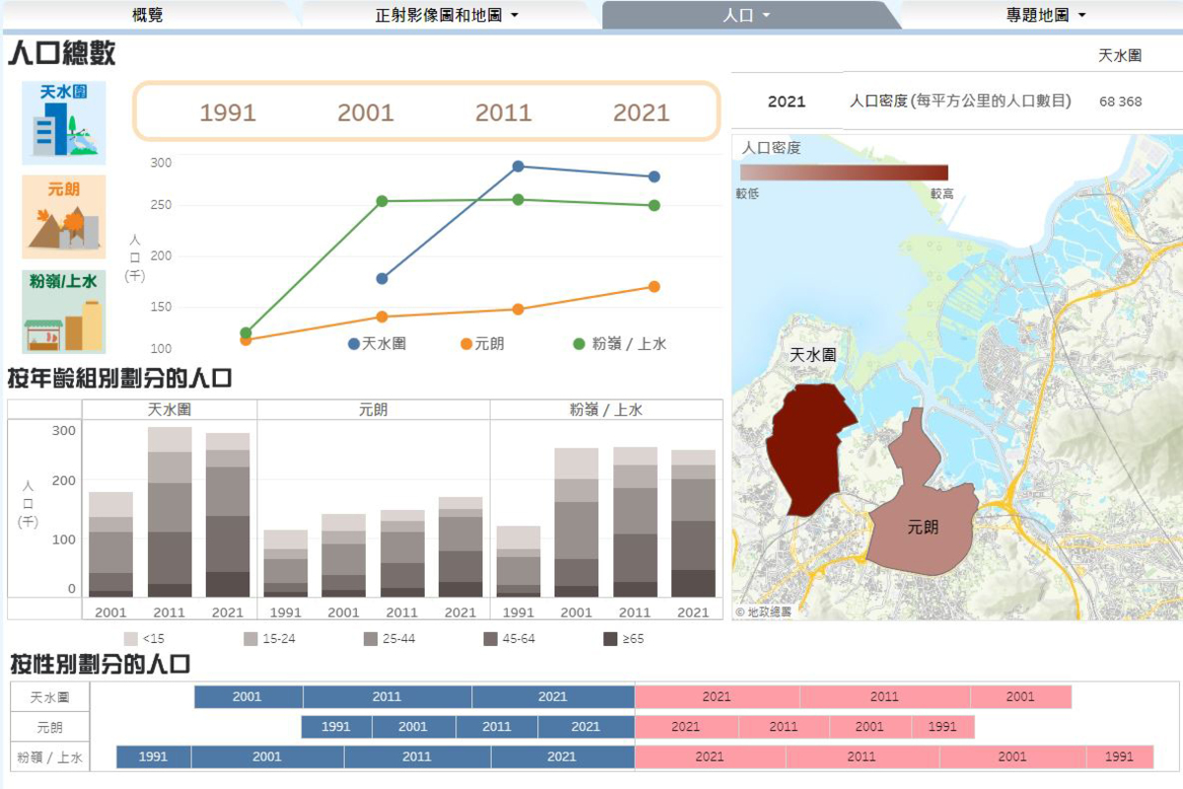
Task: Select year 1991 in the year selector
Action: coord(228,112)
